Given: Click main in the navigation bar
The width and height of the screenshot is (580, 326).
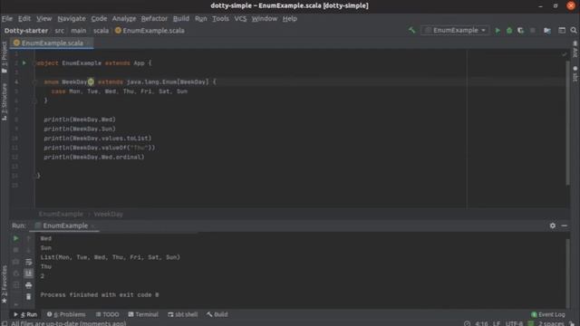Looking at the screenshot, I should click(79, 31).
